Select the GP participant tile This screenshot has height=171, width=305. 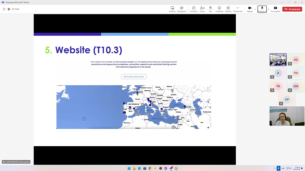287,99
